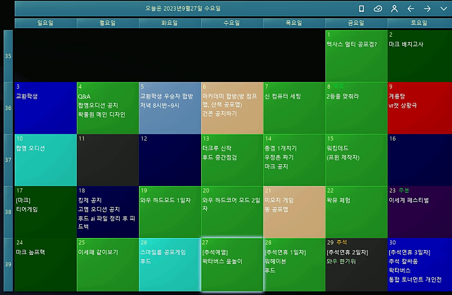The height and width of the screenshot is (295, 452).
Task: Select the empty day 16 cell
Action: point(420,160)
